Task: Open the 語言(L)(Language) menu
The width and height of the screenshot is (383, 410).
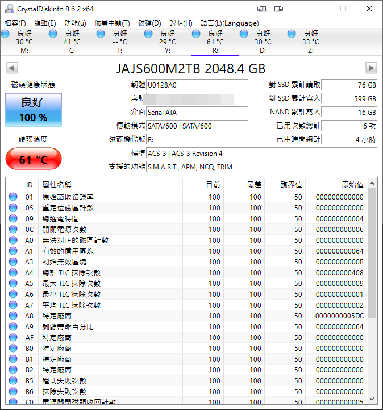Action: point(230,23)
